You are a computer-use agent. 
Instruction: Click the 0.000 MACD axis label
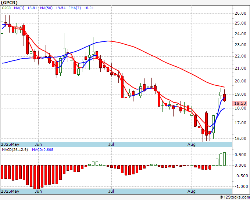(x=240, y=165)
